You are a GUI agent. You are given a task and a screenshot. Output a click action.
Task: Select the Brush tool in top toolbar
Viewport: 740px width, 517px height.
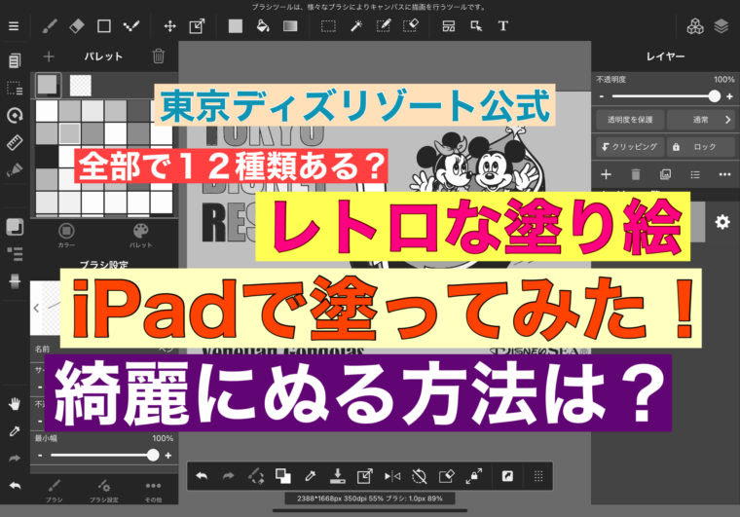coord(50,26)
